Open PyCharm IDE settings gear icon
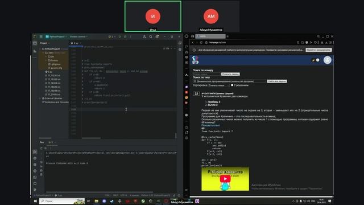This screenshot has height=205, width=364. coord(157,36)
